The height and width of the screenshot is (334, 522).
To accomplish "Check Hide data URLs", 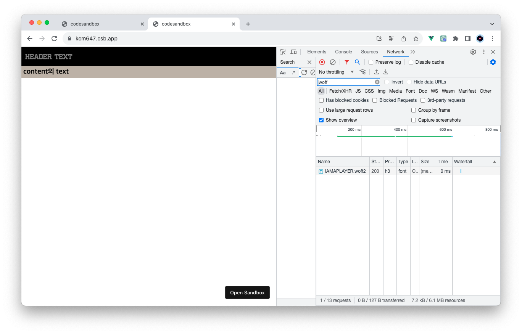I will (x=409, y=82).
